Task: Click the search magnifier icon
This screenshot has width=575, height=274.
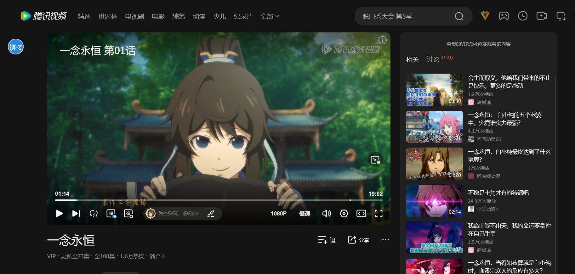Action: (459, 16)
